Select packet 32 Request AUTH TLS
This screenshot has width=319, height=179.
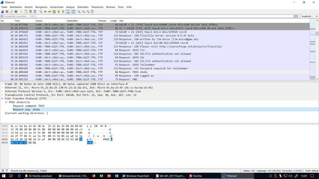click(155, 50)
